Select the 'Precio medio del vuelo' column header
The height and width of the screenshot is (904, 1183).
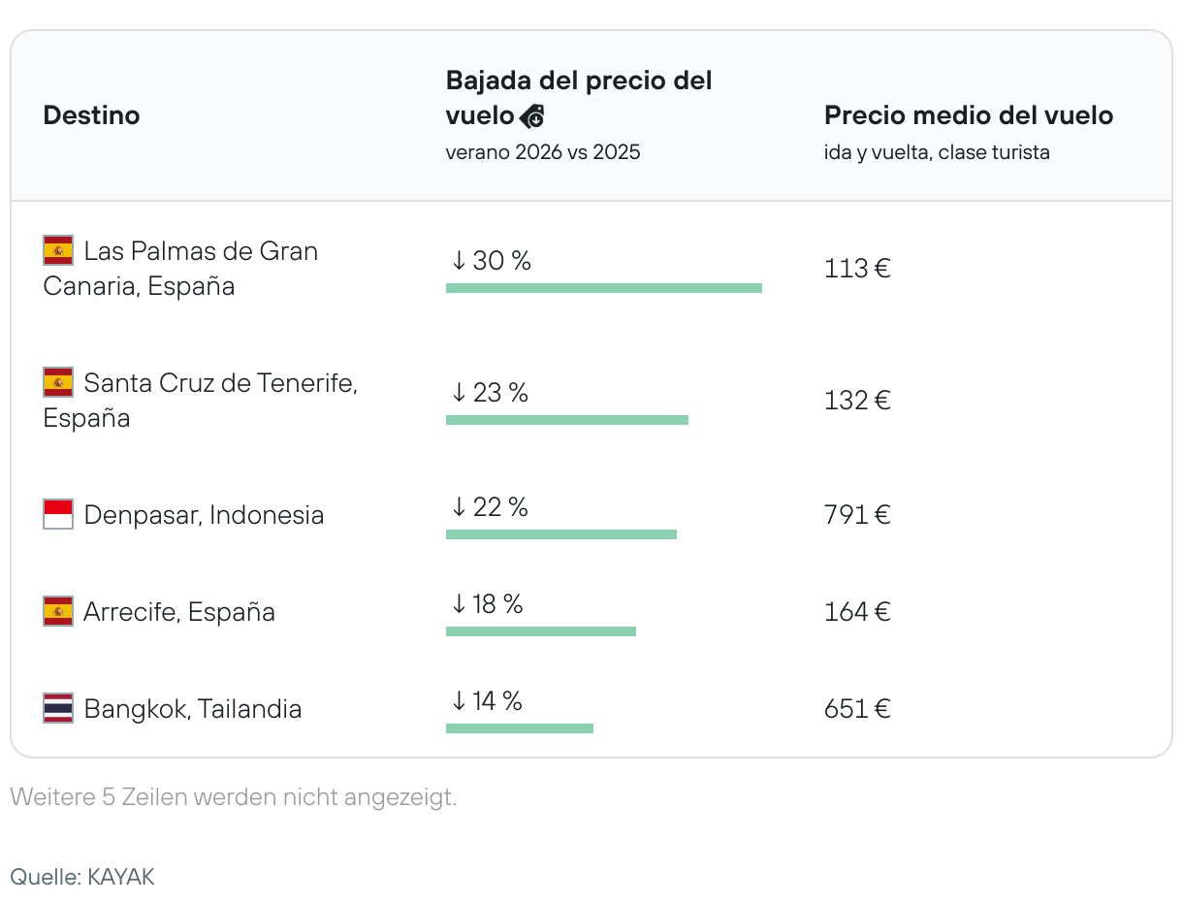tap(968, 115)
